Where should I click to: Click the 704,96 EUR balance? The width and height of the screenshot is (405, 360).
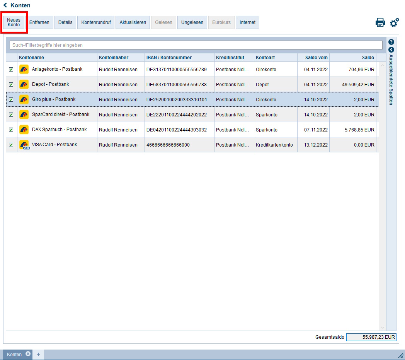coord(361,70)
